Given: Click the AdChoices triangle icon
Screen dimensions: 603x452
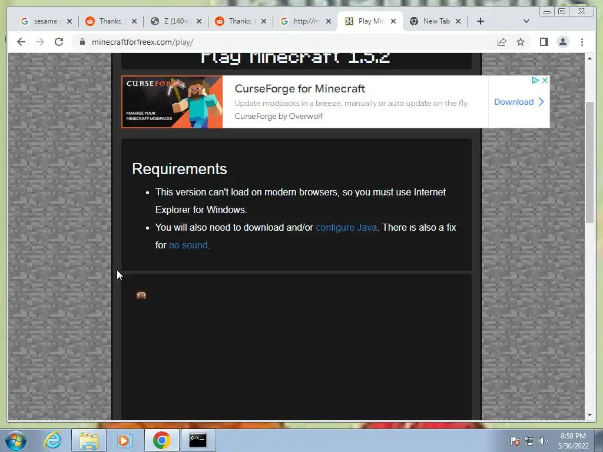Looking at the screenshot, I should (x=535, y=80).
